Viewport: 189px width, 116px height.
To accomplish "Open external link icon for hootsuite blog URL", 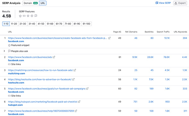I will click(73, 80).
